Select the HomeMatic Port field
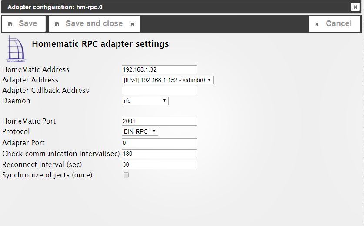 coord(159,121)
